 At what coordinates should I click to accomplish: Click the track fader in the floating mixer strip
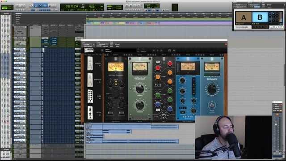[276, 124]
